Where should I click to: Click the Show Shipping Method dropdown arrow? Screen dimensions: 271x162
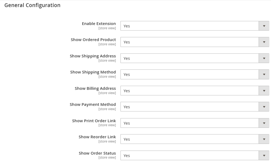tap(264, 74)
